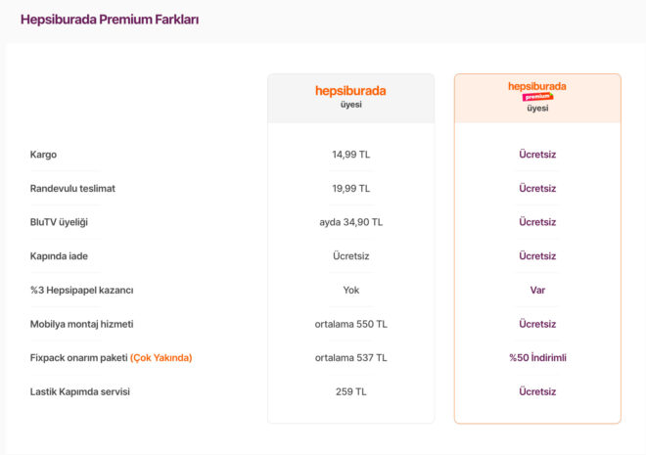Click the 'Hepsiburada Premium Farkları' heading
646x455 pixels.
pyautogui.click(x=110, y=20)
